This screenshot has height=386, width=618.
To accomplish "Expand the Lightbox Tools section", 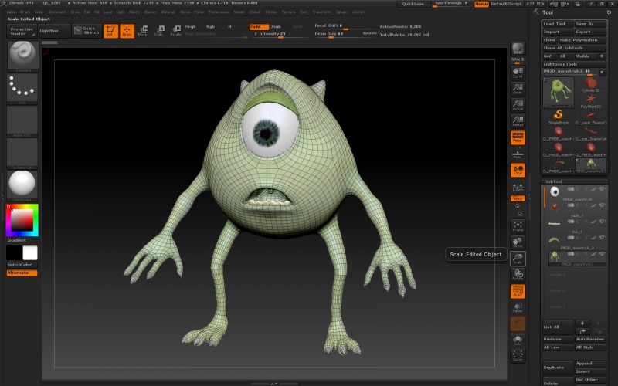I will coord(561,63).
